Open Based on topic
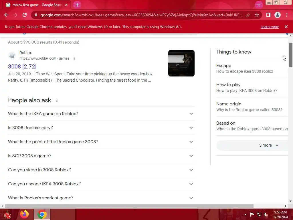 [x=252, y=126]
